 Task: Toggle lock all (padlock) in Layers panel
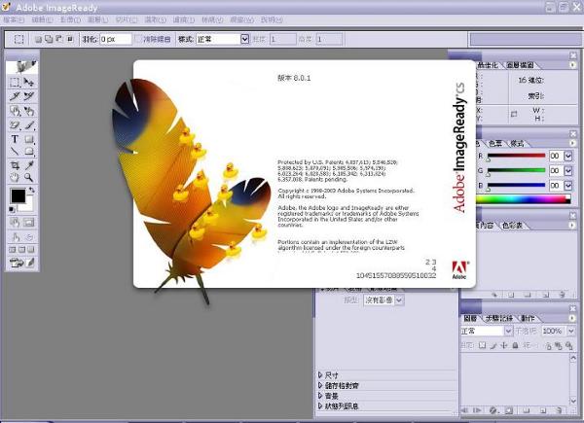pyautogui.click(x=515, y=345)
